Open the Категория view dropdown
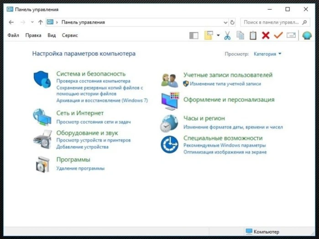This screenshot has height=239, width=319. [267, 54]
